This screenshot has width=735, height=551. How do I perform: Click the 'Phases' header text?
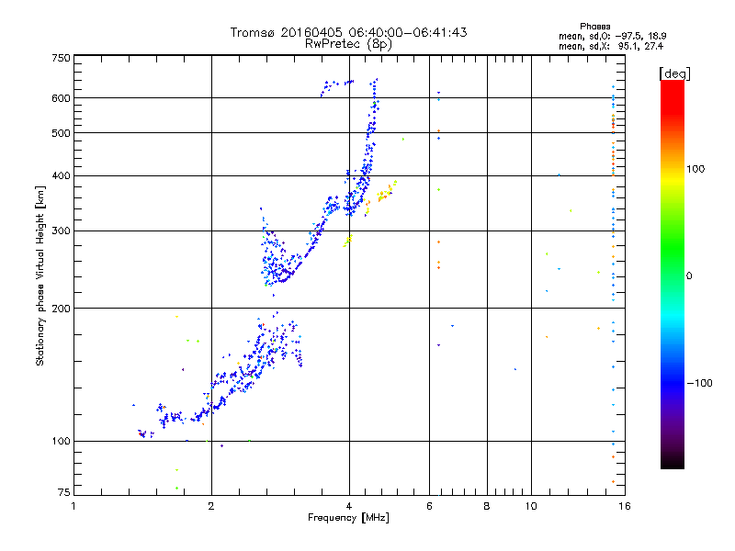(594, 27)
